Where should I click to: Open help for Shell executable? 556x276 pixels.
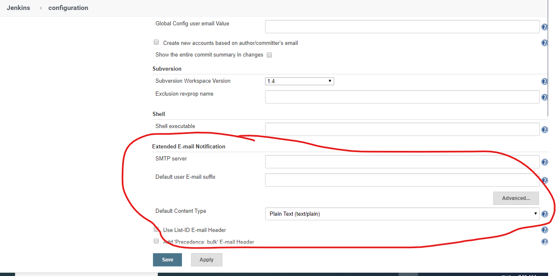[545, 129]
